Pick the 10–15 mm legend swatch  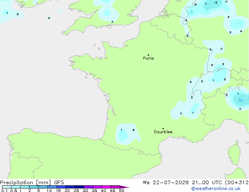(x=52, y=187)
